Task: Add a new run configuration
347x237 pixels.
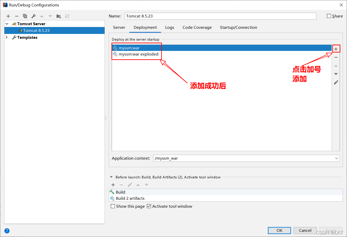Action: pyautogui.click(x=8, y=16)
